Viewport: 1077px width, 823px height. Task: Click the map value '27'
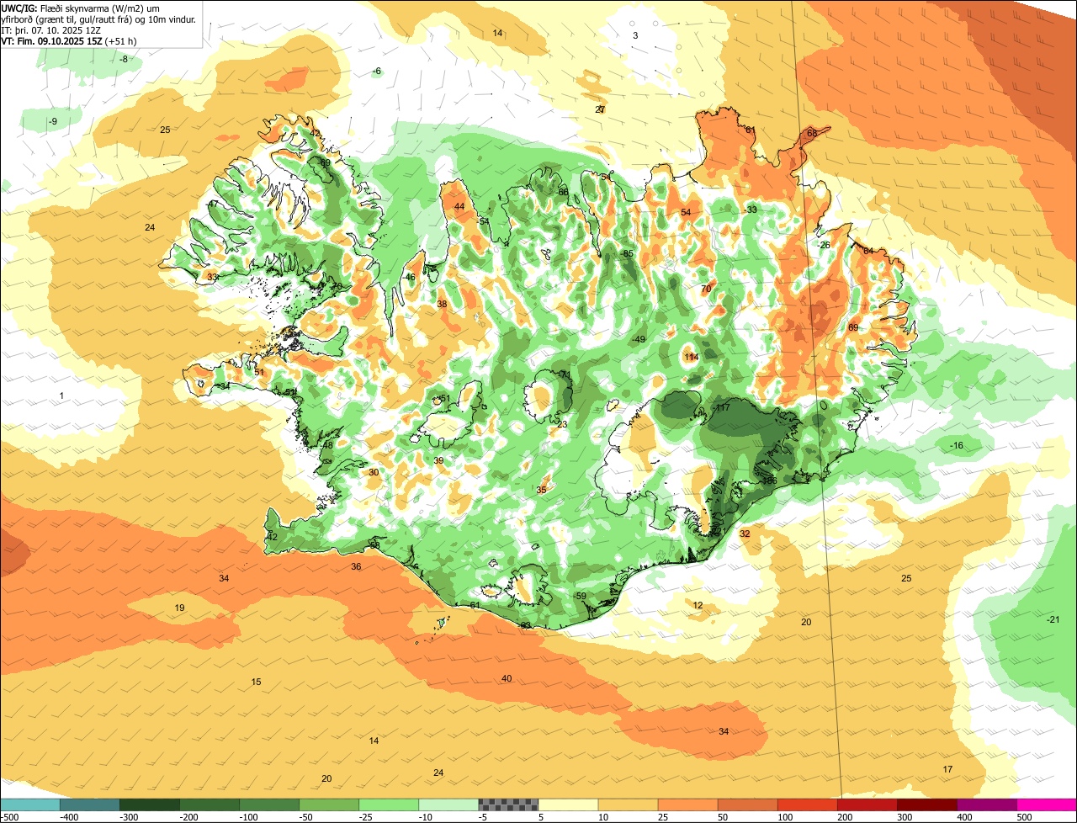(600, 110)
